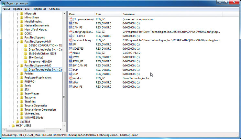The image size is (241, 139).
Task: Click the HKEY_USERS folder icon
Action: click(13, 125)
